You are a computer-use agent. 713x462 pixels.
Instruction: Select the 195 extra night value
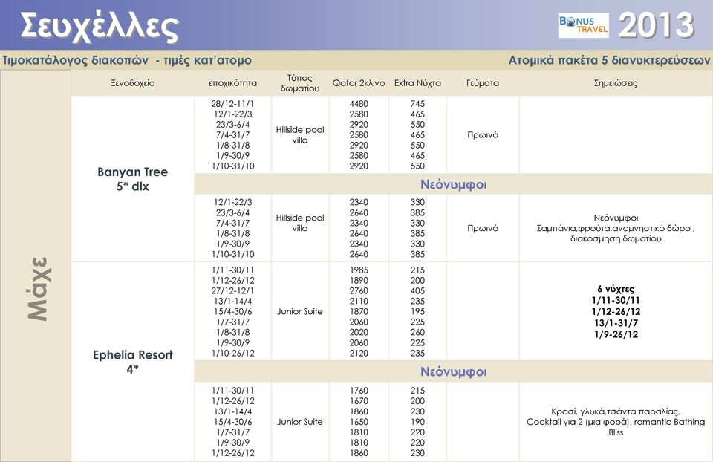click(x=417, y=312)
